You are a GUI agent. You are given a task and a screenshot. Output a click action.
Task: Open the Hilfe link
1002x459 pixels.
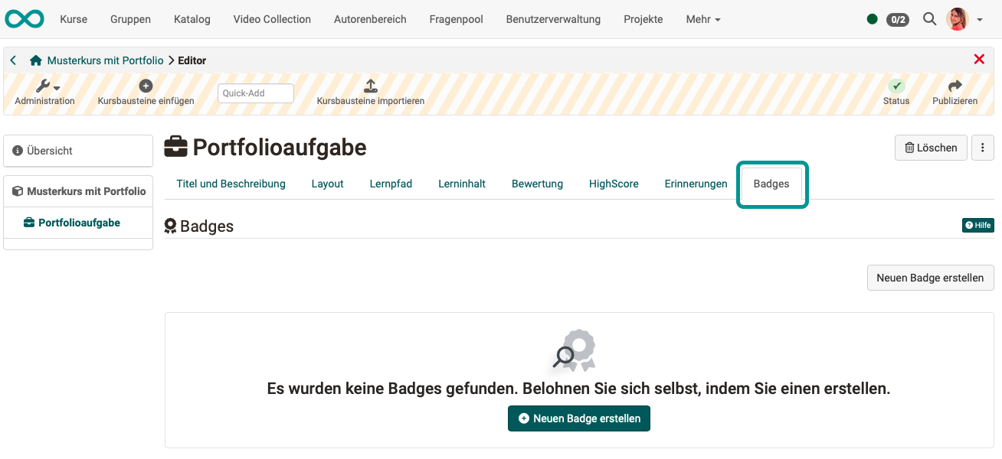977,225
